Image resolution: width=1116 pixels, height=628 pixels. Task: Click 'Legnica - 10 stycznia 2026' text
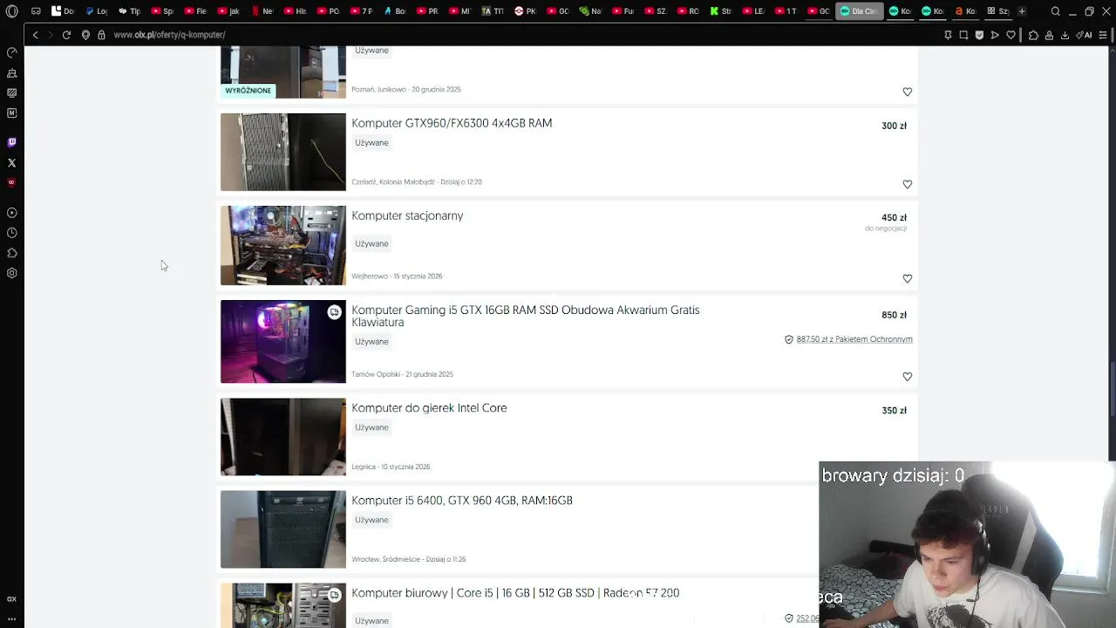click(391, 467)
